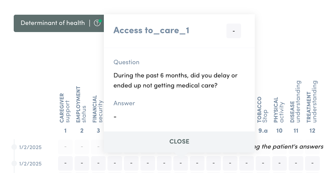This screenshot has width=328, height=173.
Task: Click the Tobacco Stop column header
Action: [263, 110]
